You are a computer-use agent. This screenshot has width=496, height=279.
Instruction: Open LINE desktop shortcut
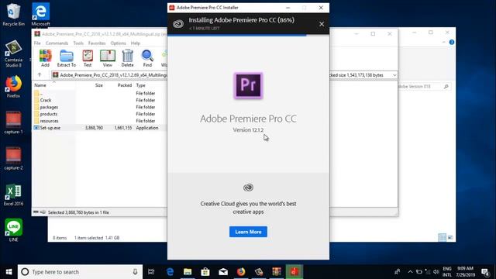coord(13,230)
